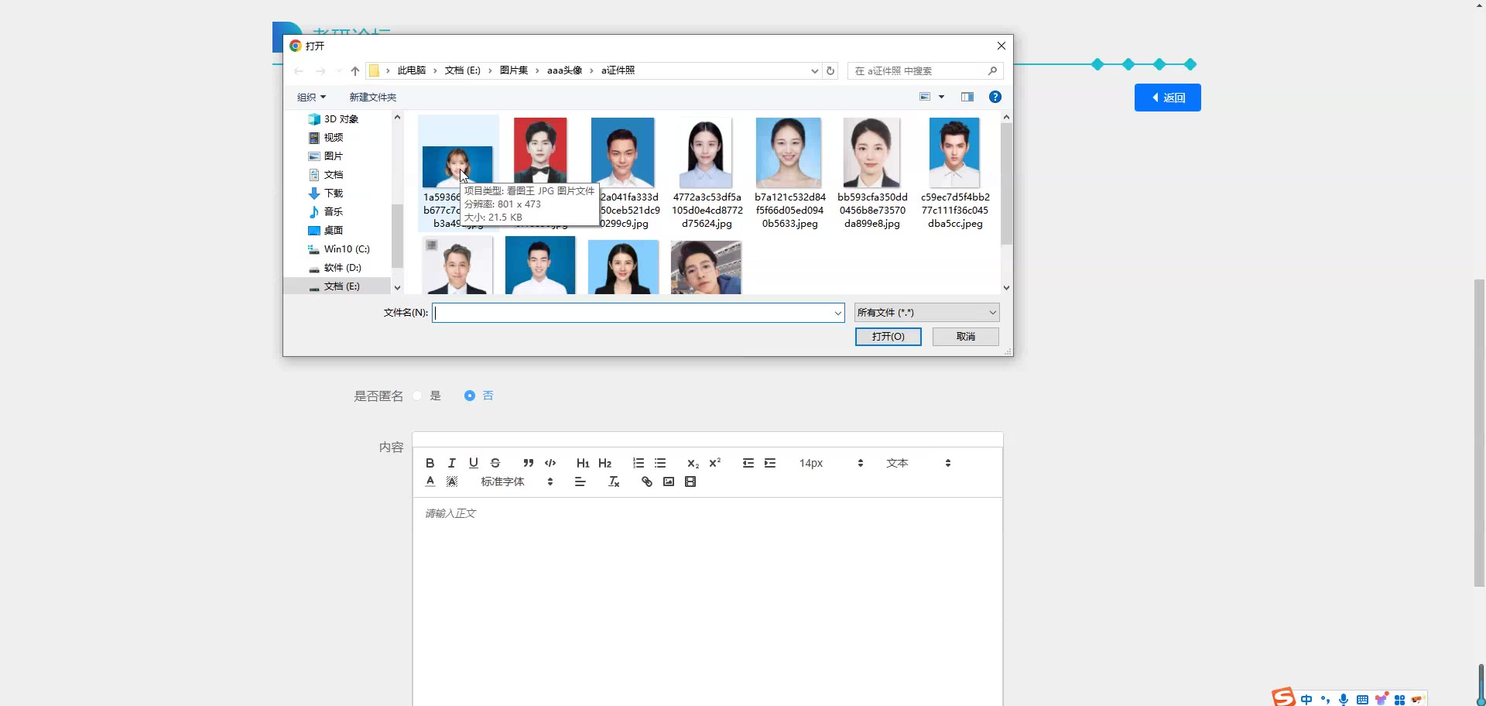
Task: Toggle the preview pane in file dialog
Action: click(967, 97)
